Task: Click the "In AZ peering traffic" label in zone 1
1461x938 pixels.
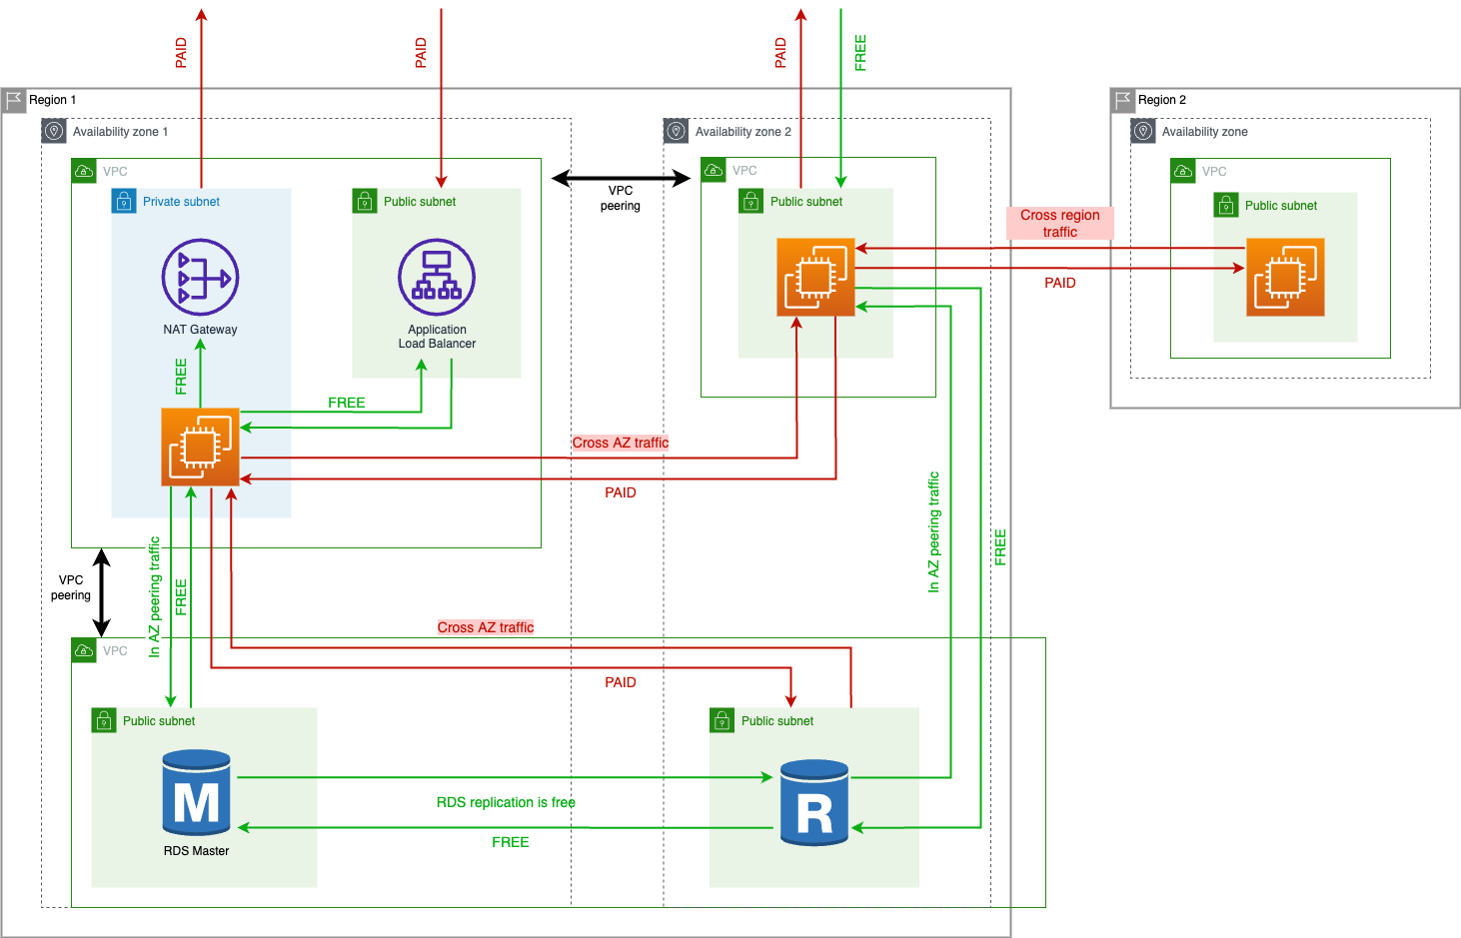Action: (154, 597)
